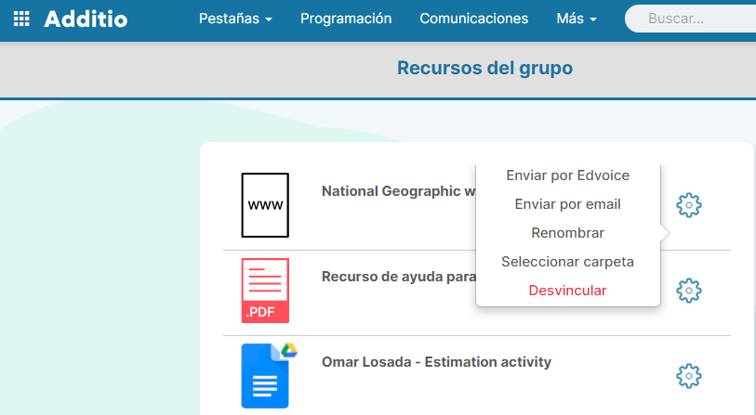Screen dimensions: 756x415
Task: Open the PDF icon for Recurso de ayuda
Action: point(265,291)
